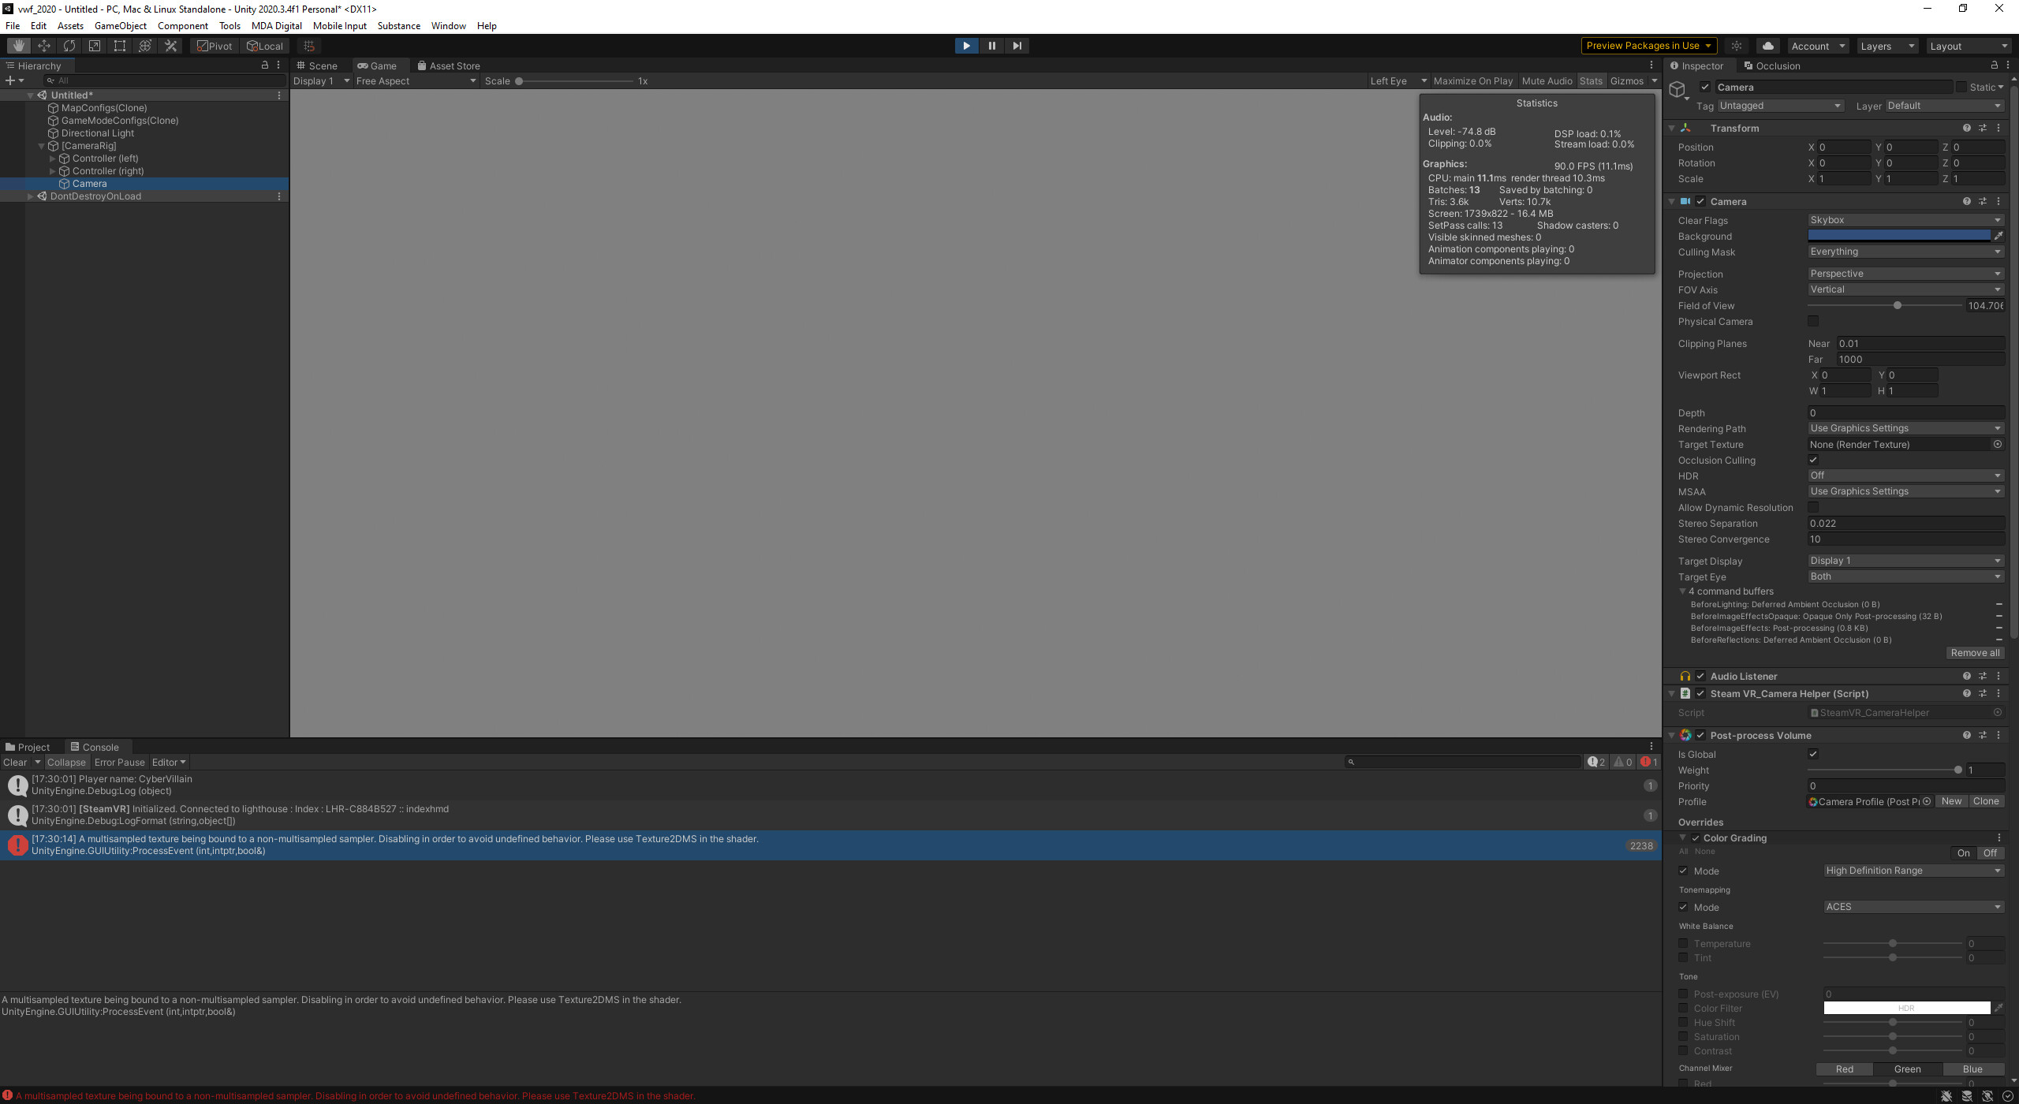Open the cloud services icon

click(x=1767, y=46)
